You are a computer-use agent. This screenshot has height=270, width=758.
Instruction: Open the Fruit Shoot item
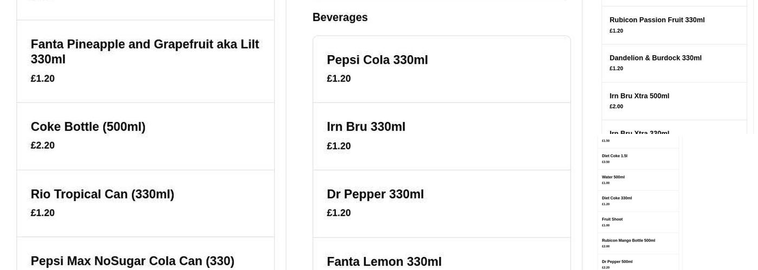coord(612,219)
